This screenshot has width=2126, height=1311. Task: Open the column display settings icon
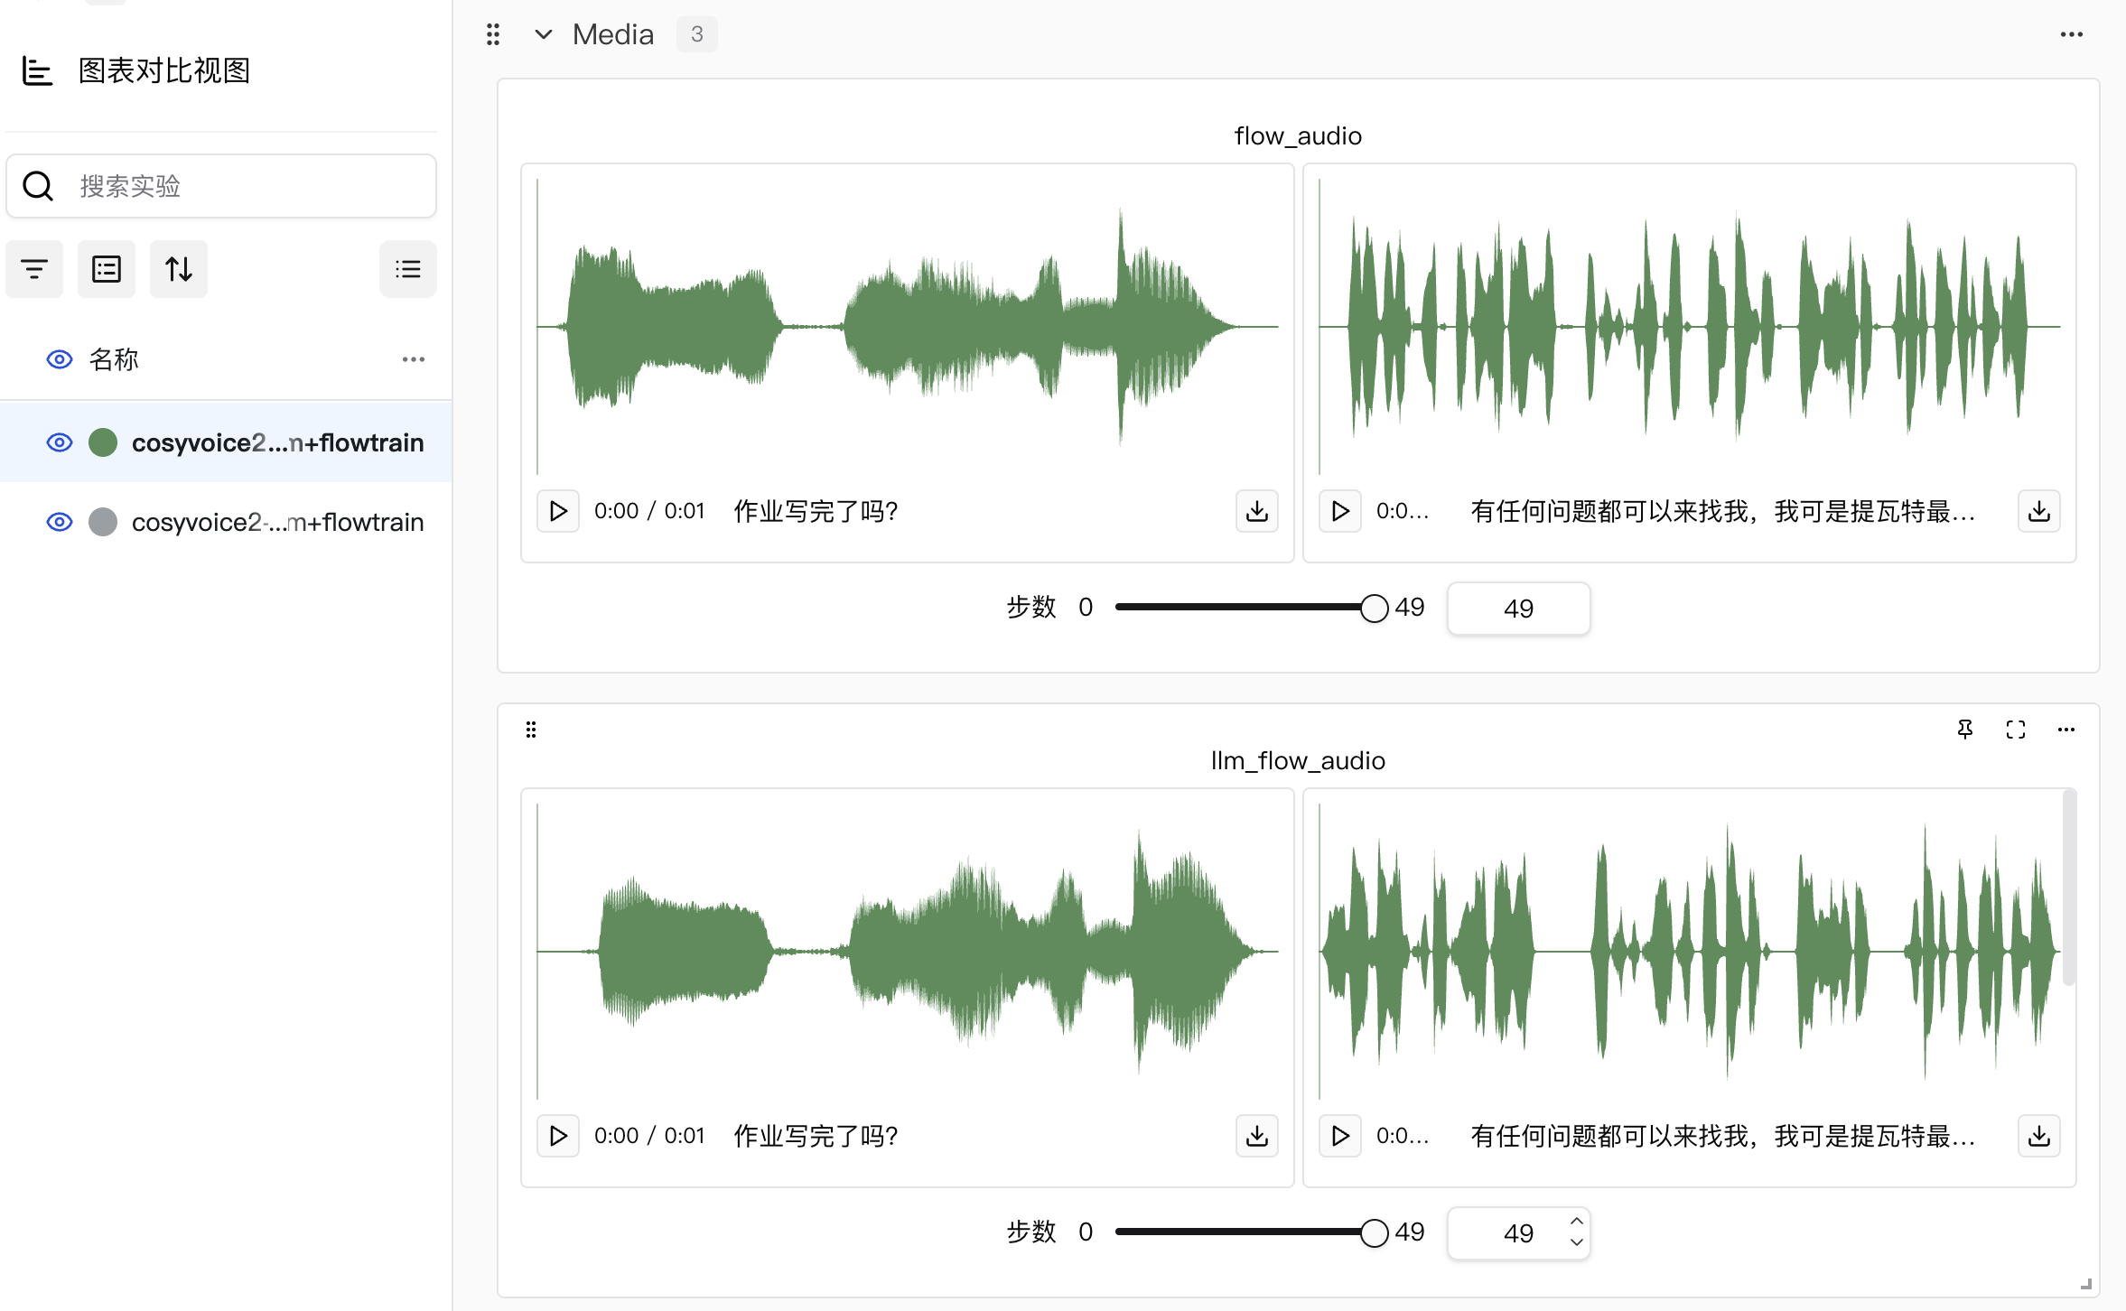click(x=107, y=269)
